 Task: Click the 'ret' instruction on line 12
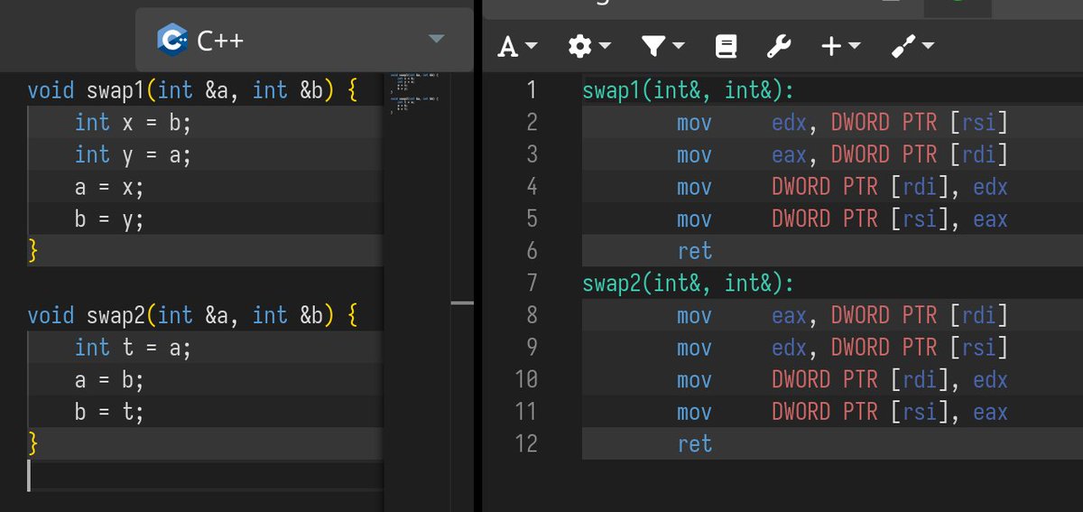695,444
